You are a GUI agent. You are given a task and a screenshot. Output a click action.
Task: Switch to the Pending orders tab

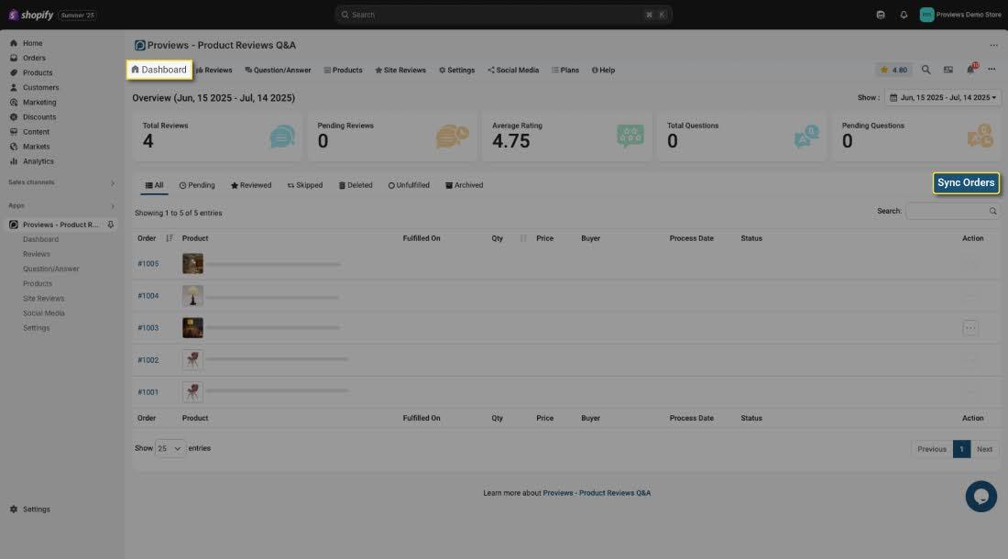pyautogui.click(x=197, y=185)
